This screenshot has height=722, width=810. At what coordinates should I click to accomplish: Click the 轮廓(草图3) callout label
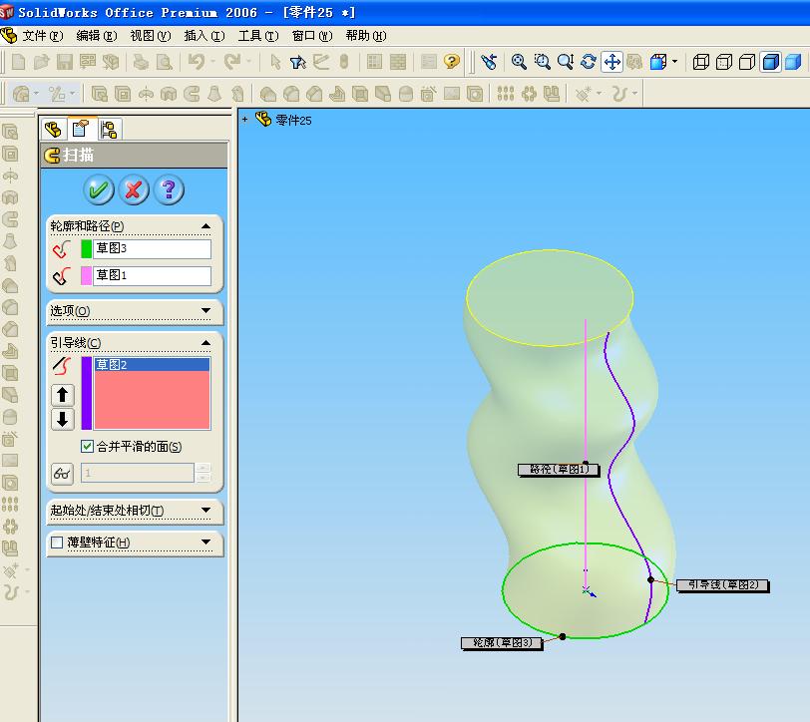[502, 643]
